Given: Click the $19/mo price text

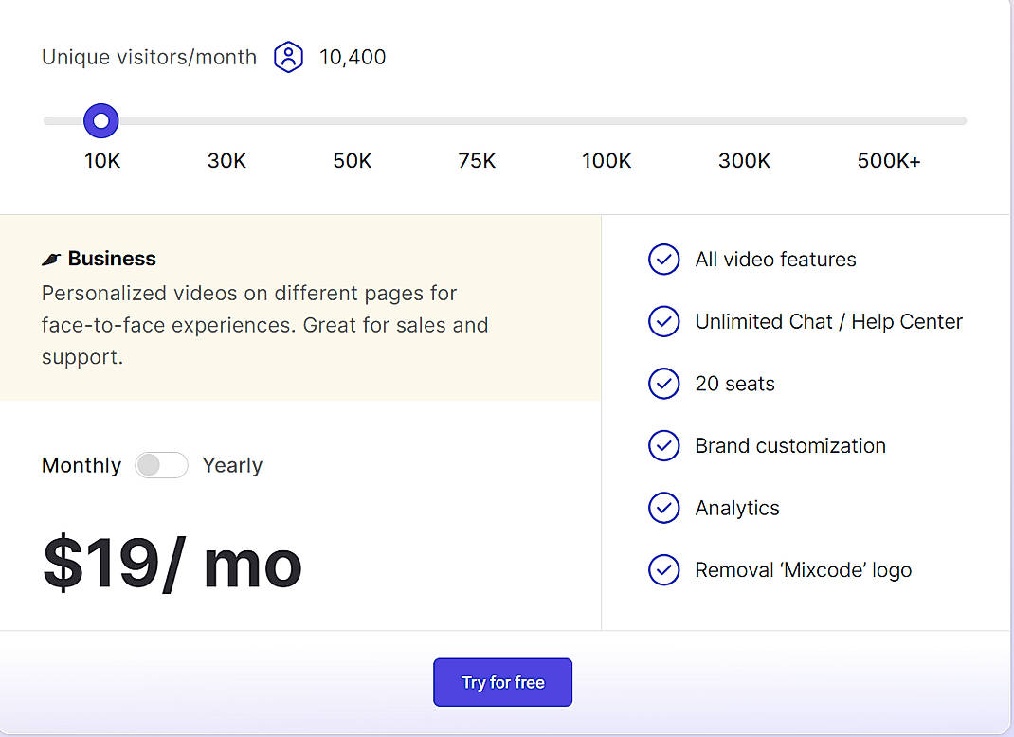Looking at the screenshot, I should (x=171, y=564).
